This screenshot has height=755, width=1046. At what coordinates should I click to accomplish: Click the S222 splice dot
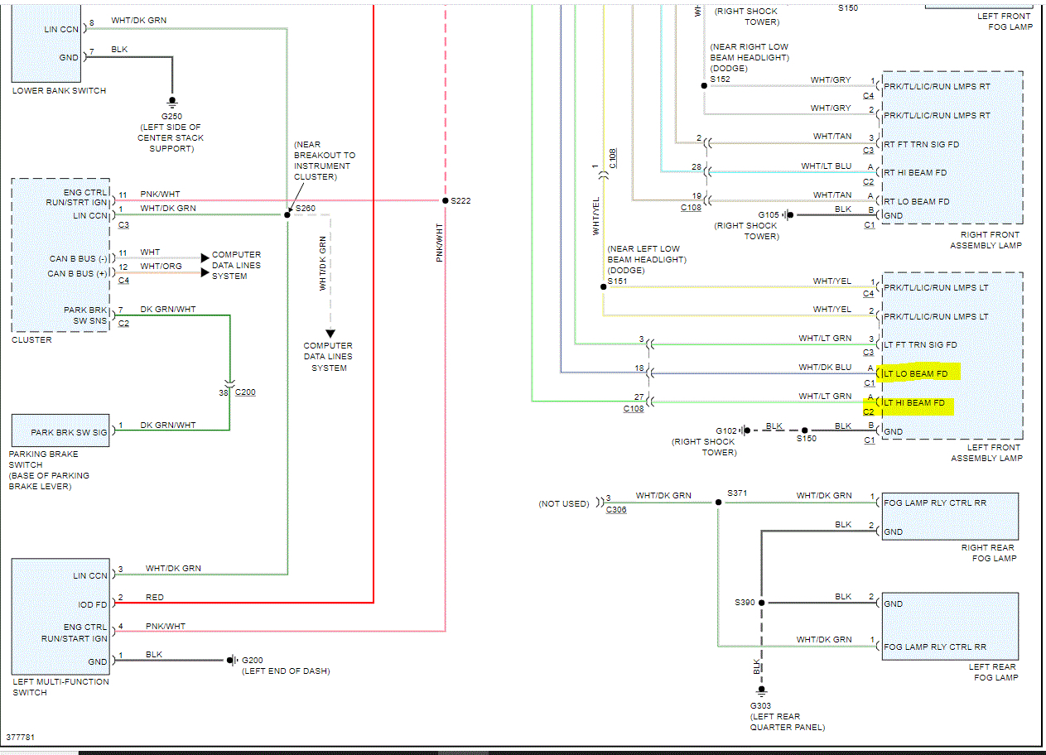(x=445, y=200)
